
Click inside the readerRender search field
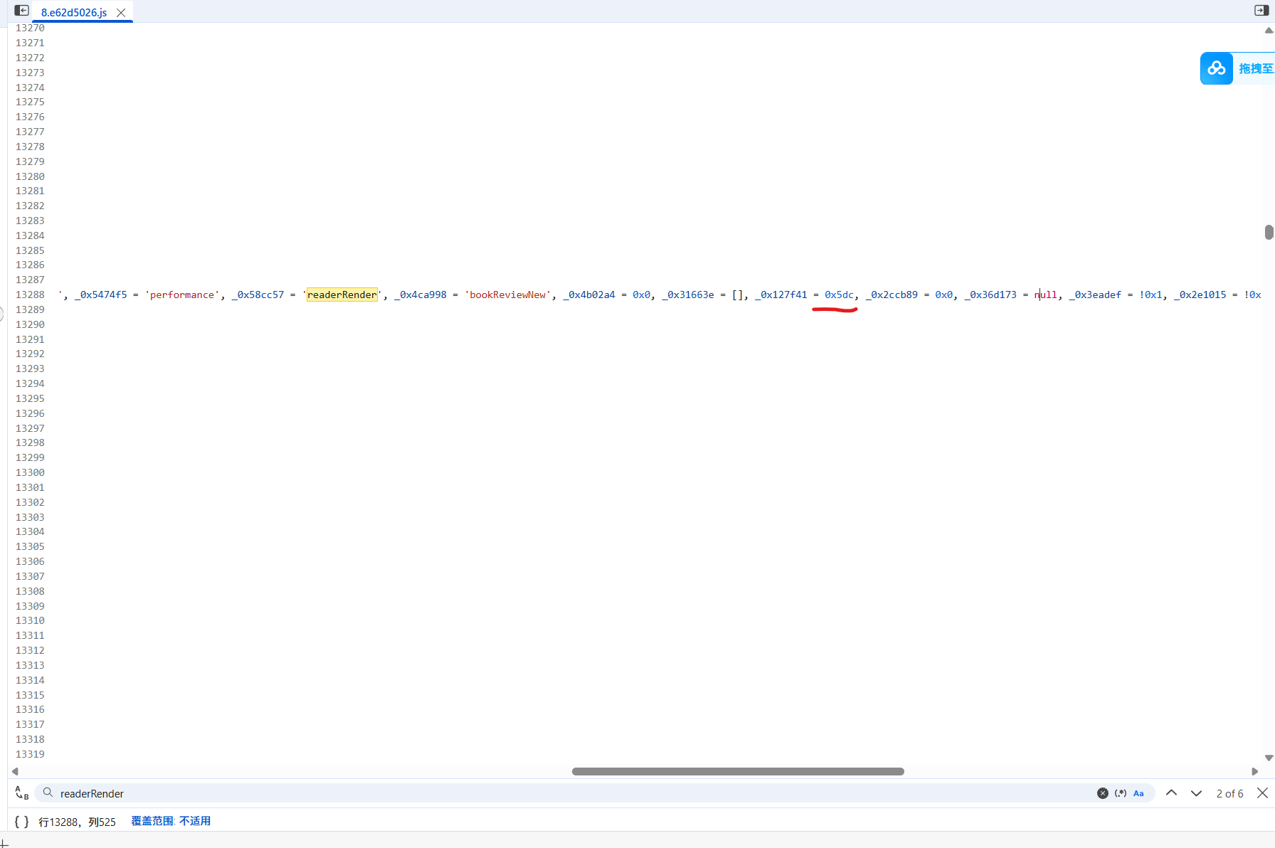coord(569,793)
